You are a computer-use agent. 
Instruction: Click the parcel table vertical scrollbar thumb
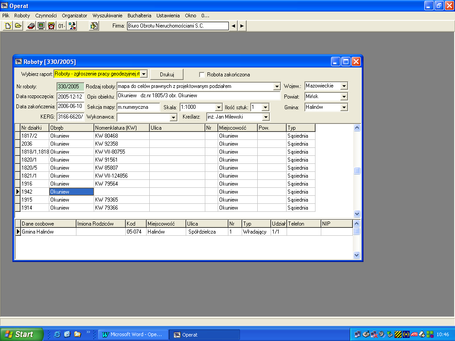[357, 171]
